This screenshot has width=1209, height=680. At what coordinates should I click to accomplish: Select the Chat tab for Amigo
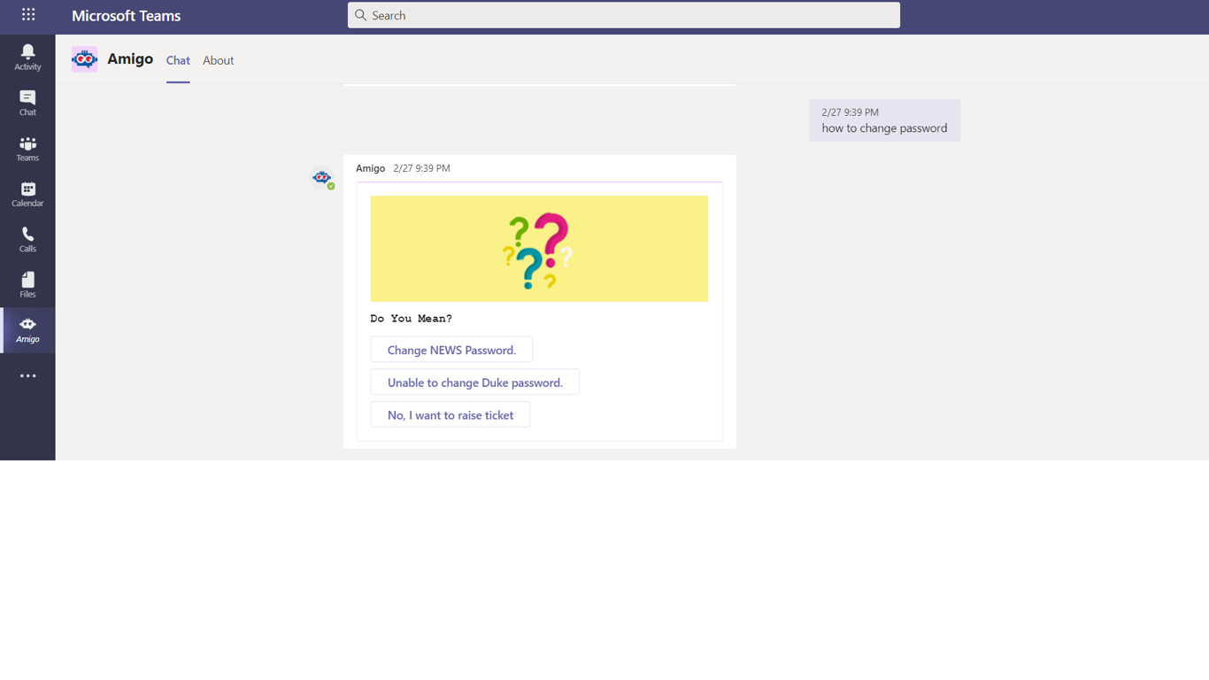177,60
